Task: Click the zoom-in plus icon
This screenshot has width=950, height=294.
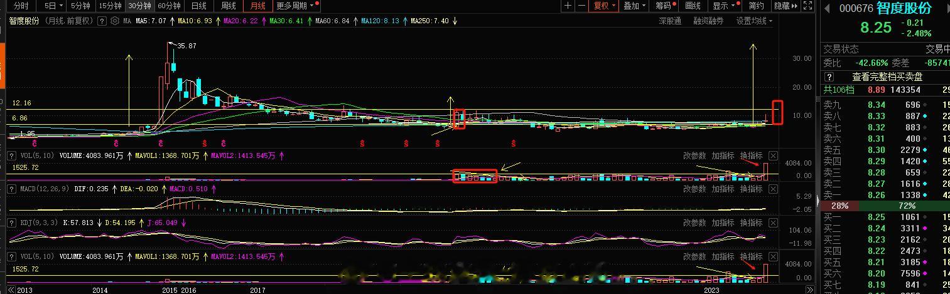Action: click(x=568, y=6)
